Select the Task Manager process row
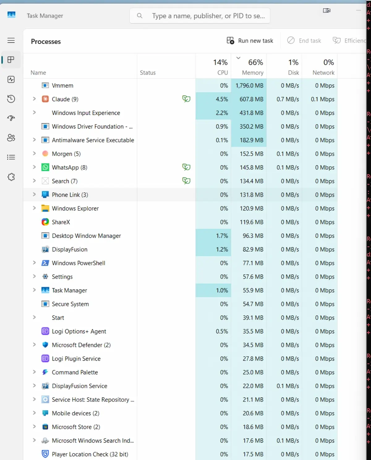This screenshot has height=460, width=371. [x=180, y=290]
